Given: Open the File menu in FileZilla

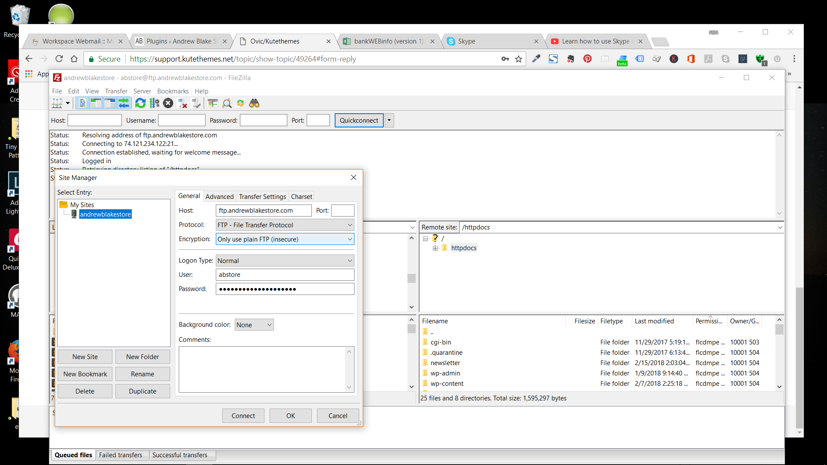Looking at the screenshot, I should click(x=57, y=91).
